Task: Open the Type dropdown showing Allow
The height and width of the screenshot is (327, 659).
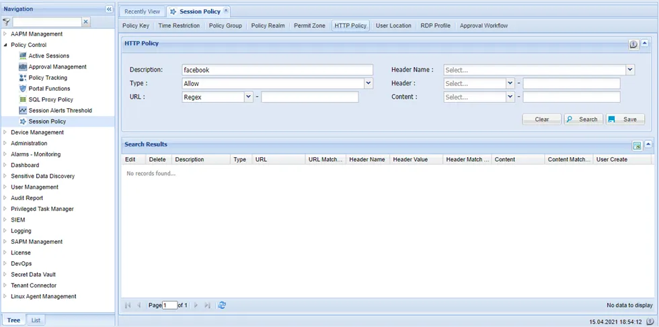Action: tap(369, 83)
